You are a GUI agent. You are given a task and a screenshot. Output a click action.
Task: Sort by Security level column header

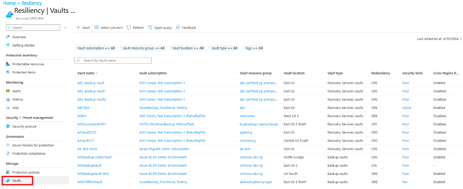click(412, 73)
